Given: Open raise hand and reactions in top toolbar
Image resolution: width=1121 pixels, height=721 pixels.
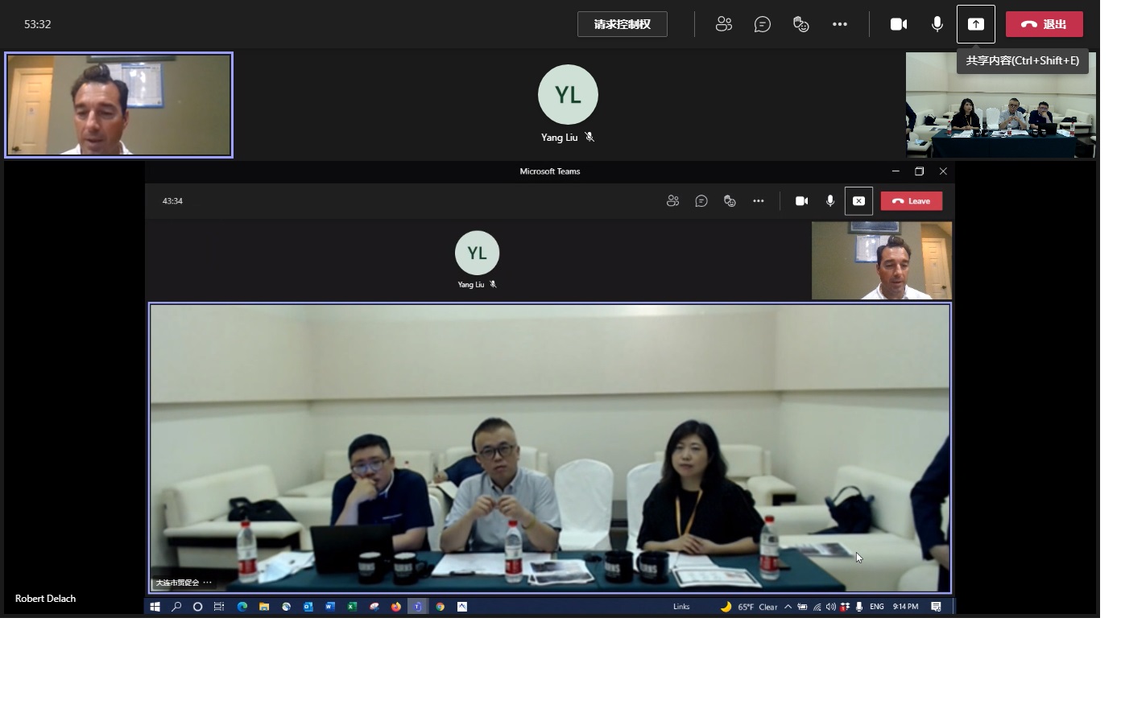Looking at the screenshot, I should tap(800, 24).
